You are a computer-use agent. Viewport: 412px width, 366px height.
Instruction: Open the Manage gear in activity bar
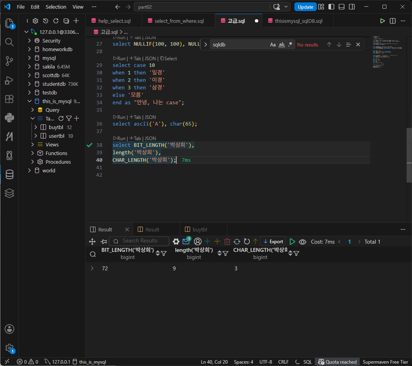point(9,348)
